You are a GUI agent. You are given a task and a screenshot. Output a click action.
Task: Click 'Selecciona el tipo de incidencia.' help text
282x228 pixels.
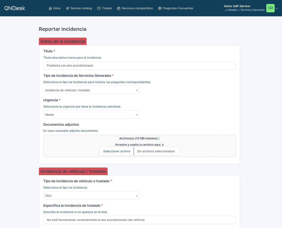tap(65, 188)
